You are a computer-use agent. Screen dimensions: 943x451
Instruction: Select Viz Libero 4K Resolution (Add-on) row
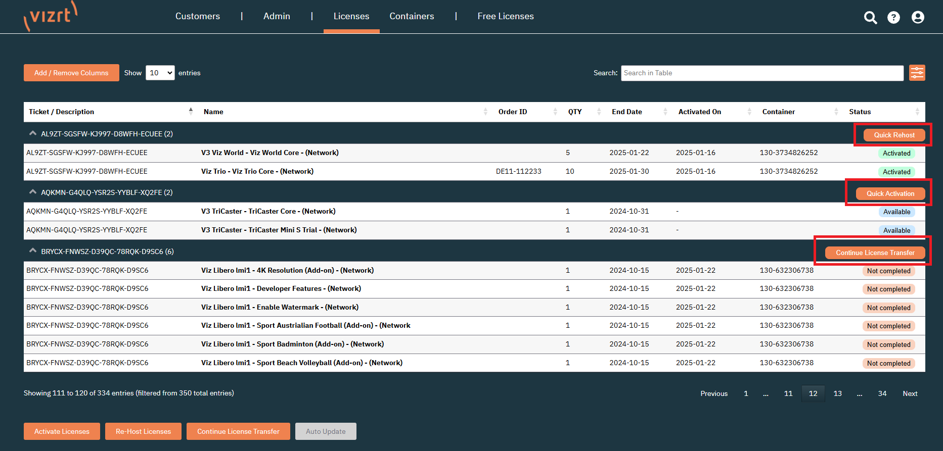(x=474, y=270)
